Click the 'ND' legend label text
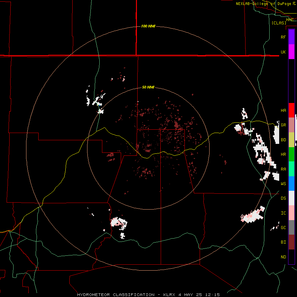 point(283,257)
